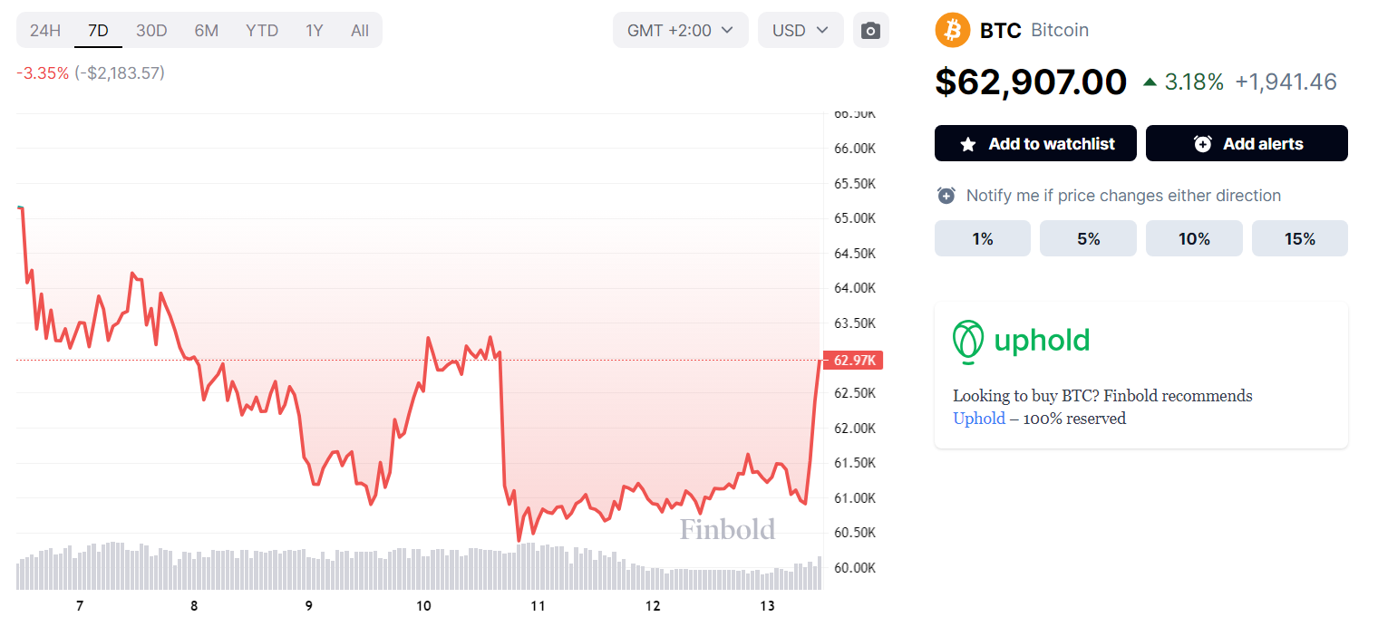
Task: Select the 10% price change alert
Action: click(x=1194, y=238)
